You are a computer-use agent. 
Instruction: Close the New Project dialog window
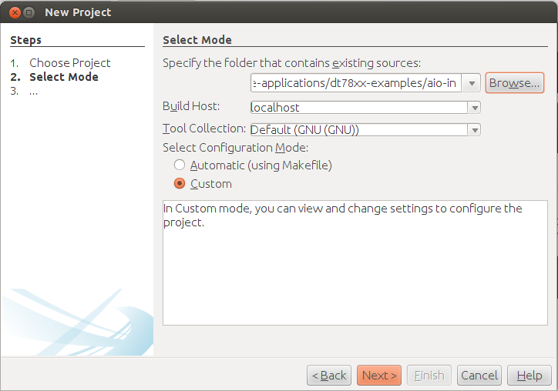12,12
